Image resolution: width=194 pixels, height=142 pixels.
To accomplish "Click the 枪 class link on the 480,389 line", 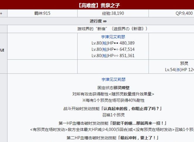I will [105, 43].
